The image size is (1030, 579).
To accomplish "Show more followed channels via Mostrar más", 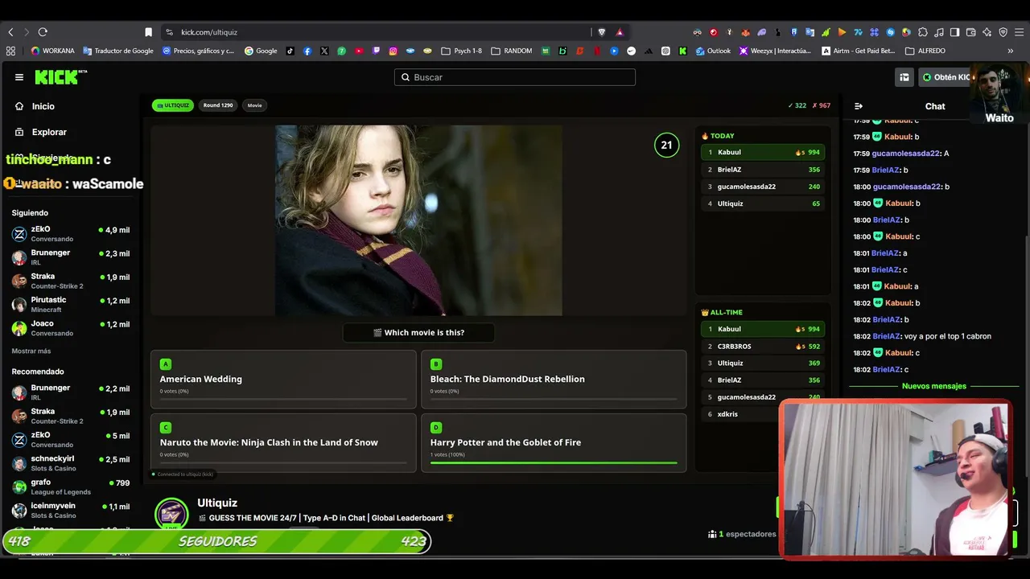I will point(31,351).
